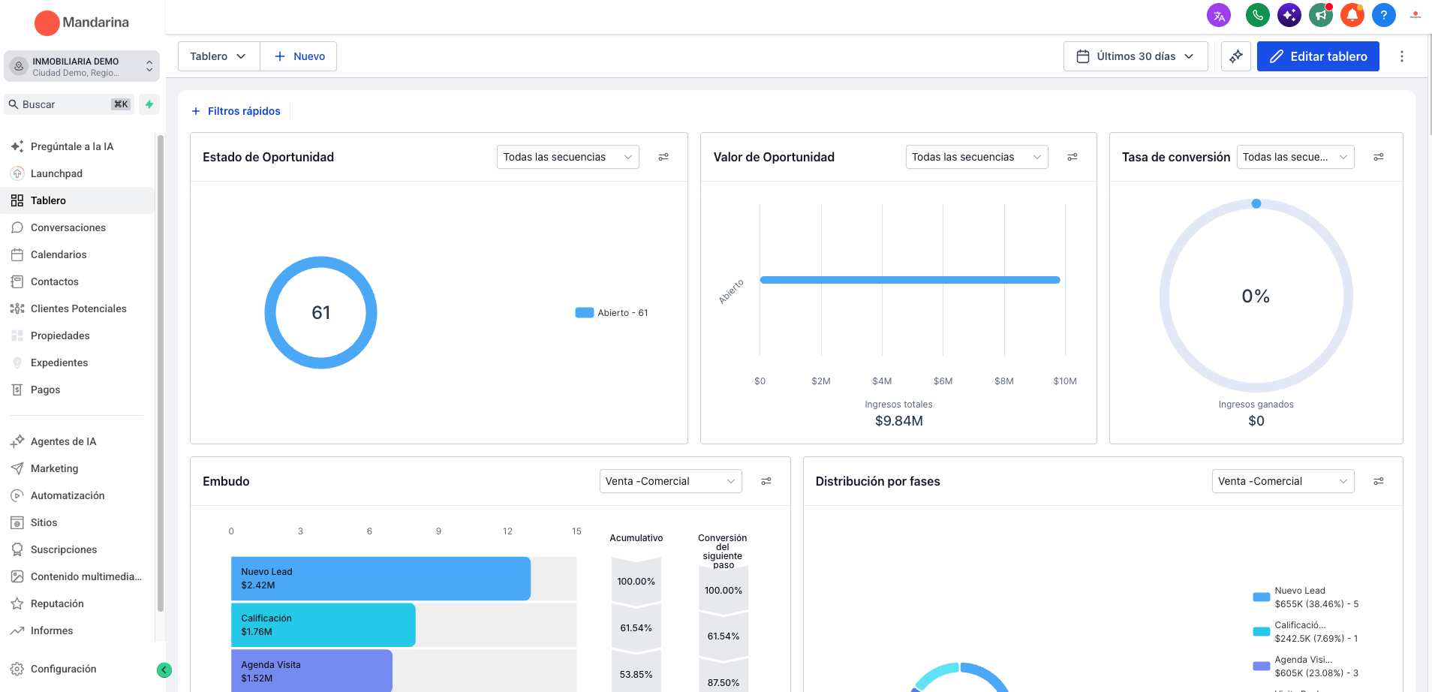This screenshot has height=692, width=1432.
Task: Open Launchpad in sidebar
Action: 79,173
